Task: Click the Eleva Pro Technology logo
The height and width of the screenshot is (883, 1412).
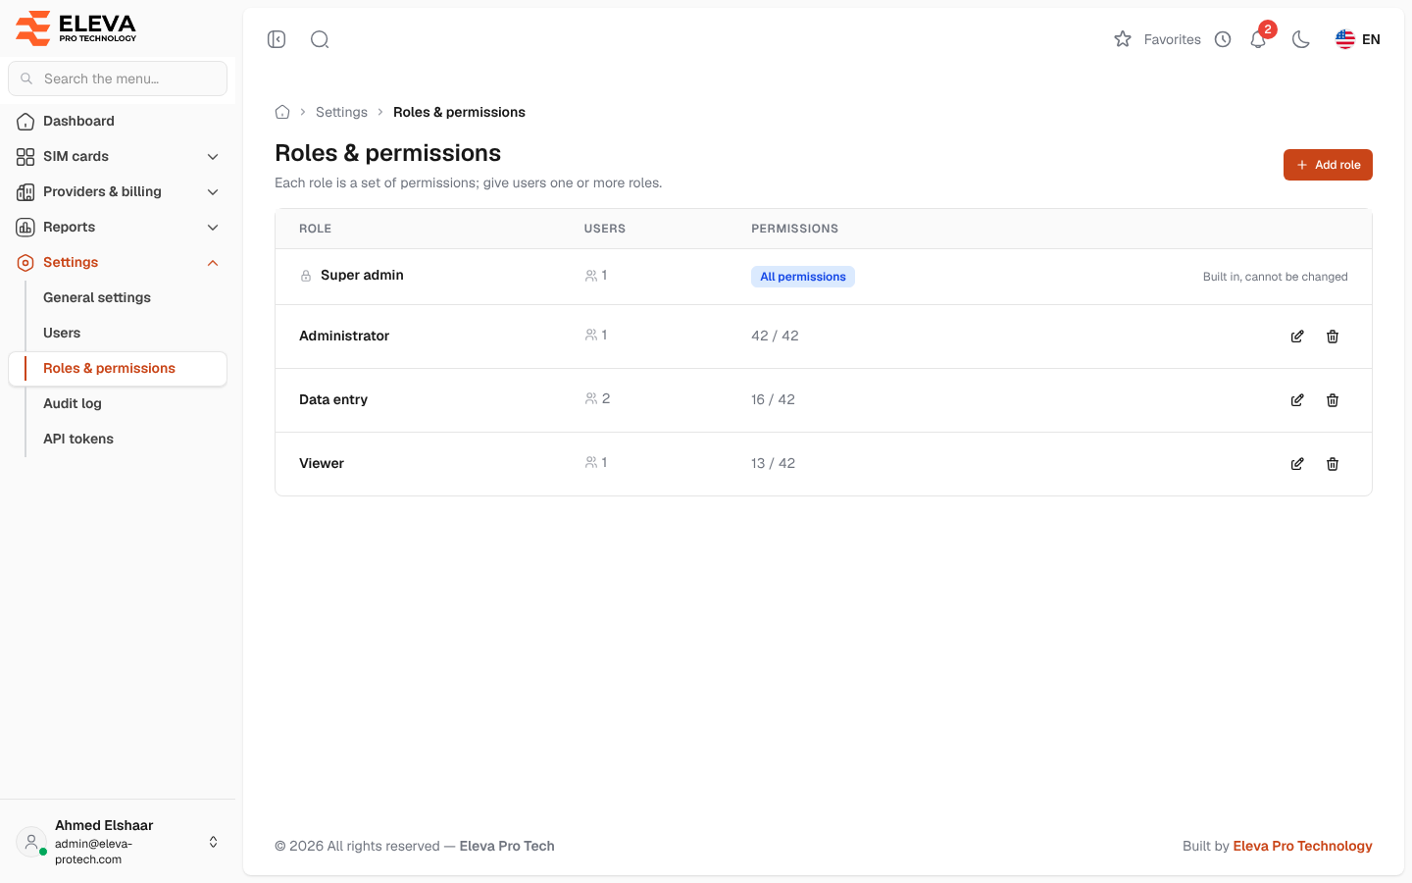Action: [76, 27]
